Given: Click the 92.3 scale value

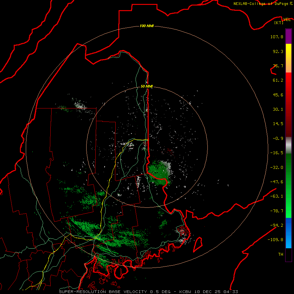Looking at the screenshot, I should pyautogui.click(x=278, y=51).
